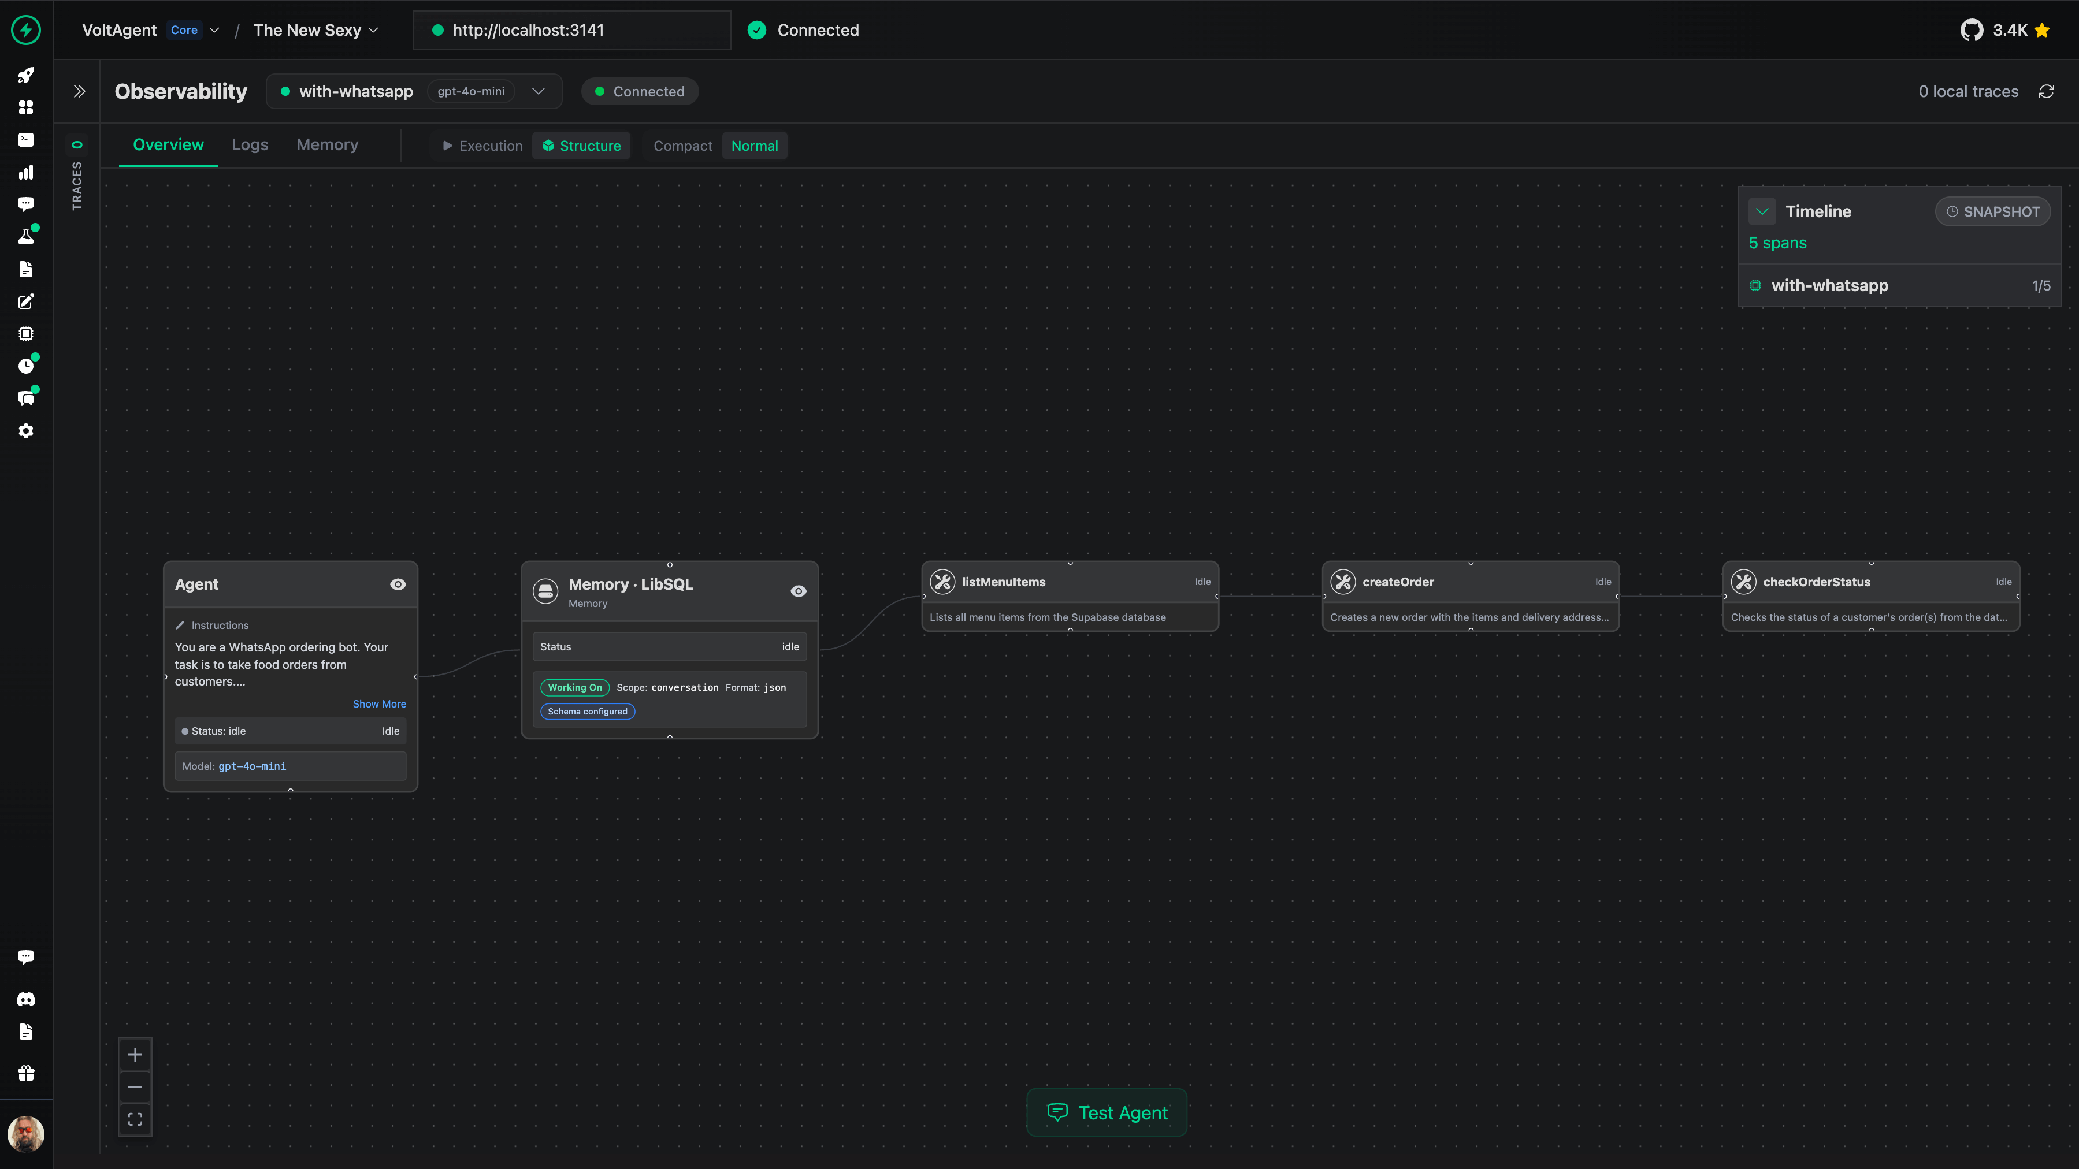The image size is (2079, 1169).
Task: Click the Show More instructions link
Action: tap(378, 703)
